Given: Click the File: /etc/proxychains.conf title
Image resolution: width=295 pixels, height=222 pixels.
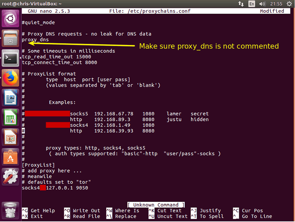Looking at the screenshot, I should (150, 11).
